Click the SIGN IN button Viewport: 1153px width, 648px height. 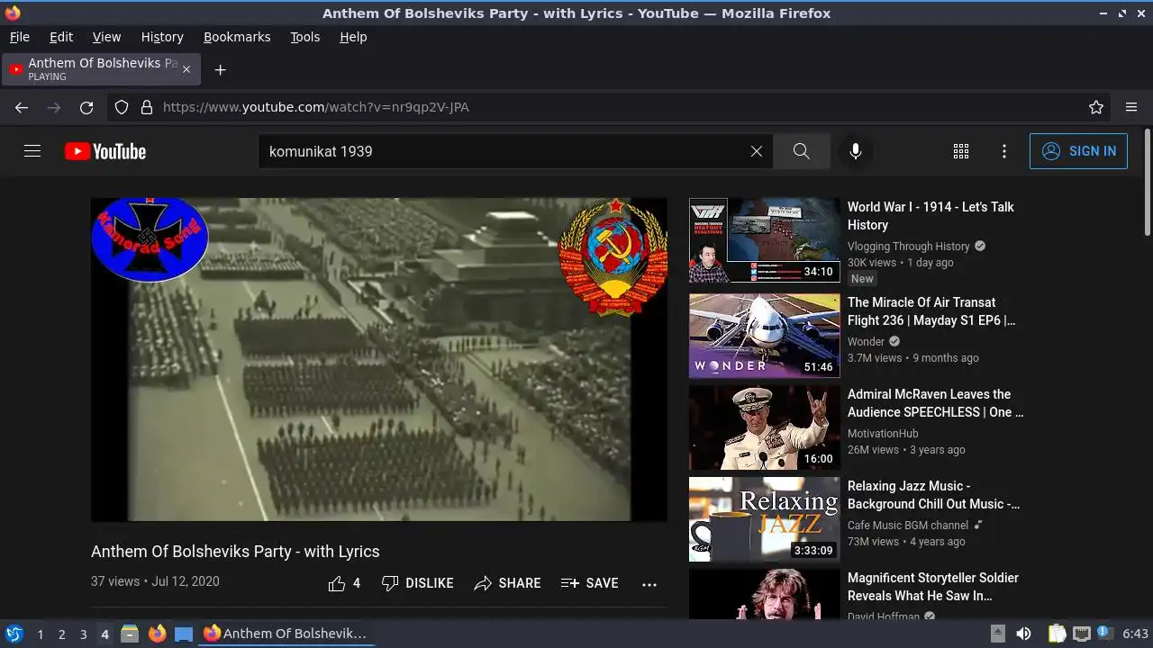(x=1078, y=151)
